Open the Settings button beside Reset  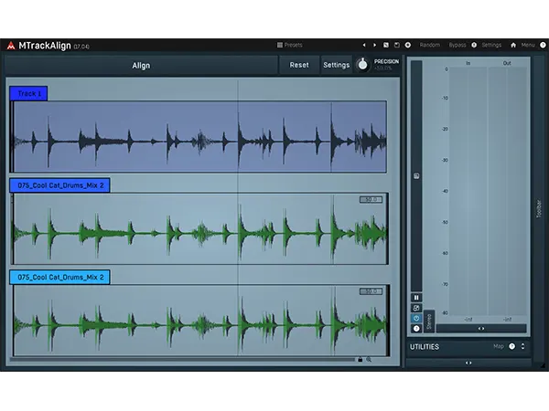pos(336,65)
